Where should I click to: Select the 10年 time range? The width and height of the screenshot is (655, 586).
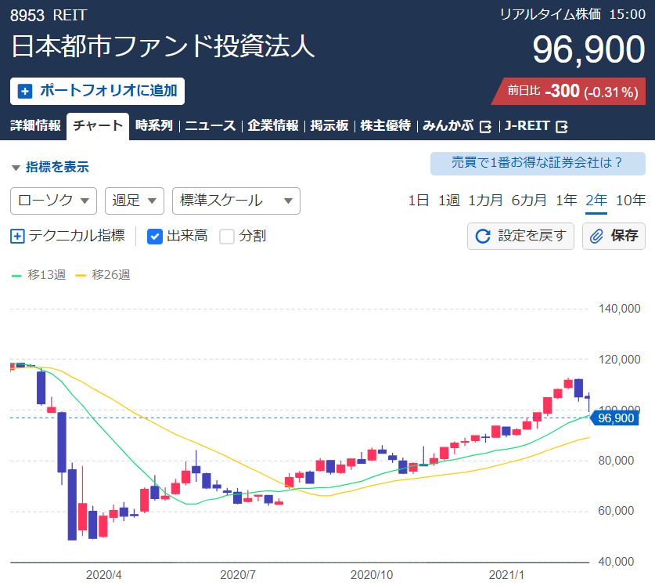click(x=631, y=201)
